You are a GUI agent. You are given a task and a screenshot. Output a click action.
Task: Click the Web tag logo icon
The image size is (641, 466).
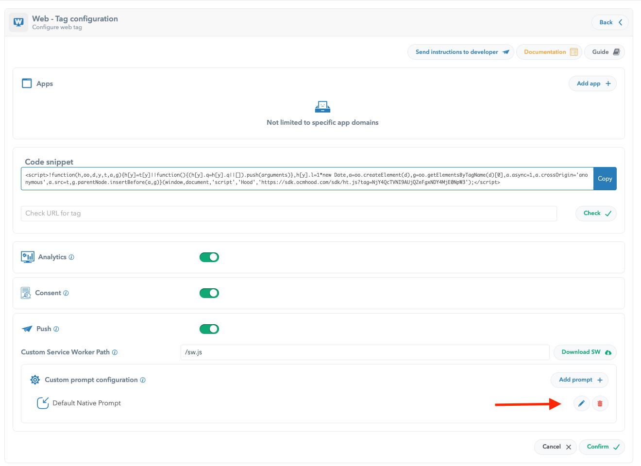pos(18,22)
